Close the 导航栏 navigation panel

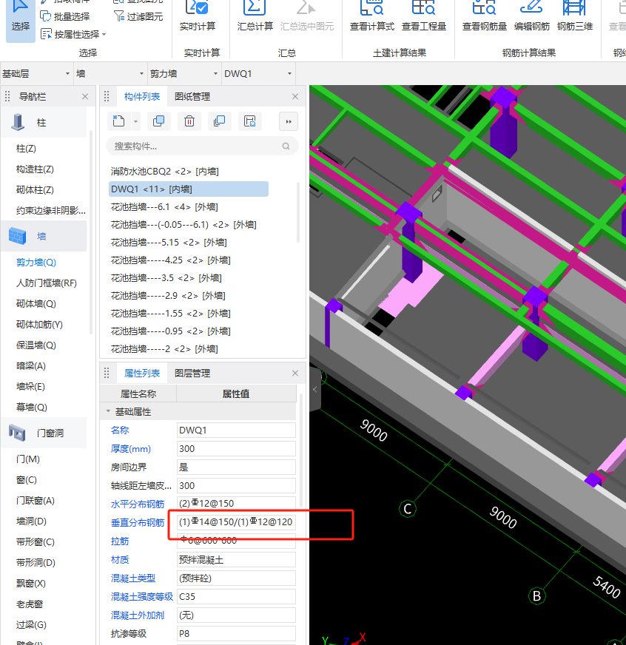(85, 97)
